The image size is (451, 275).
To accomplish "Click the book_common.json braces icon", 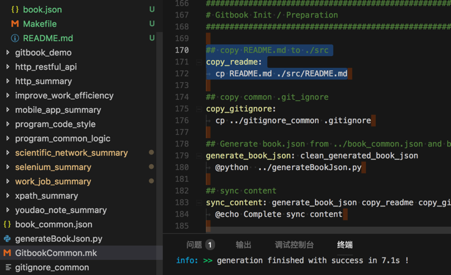I will [7, 225].
